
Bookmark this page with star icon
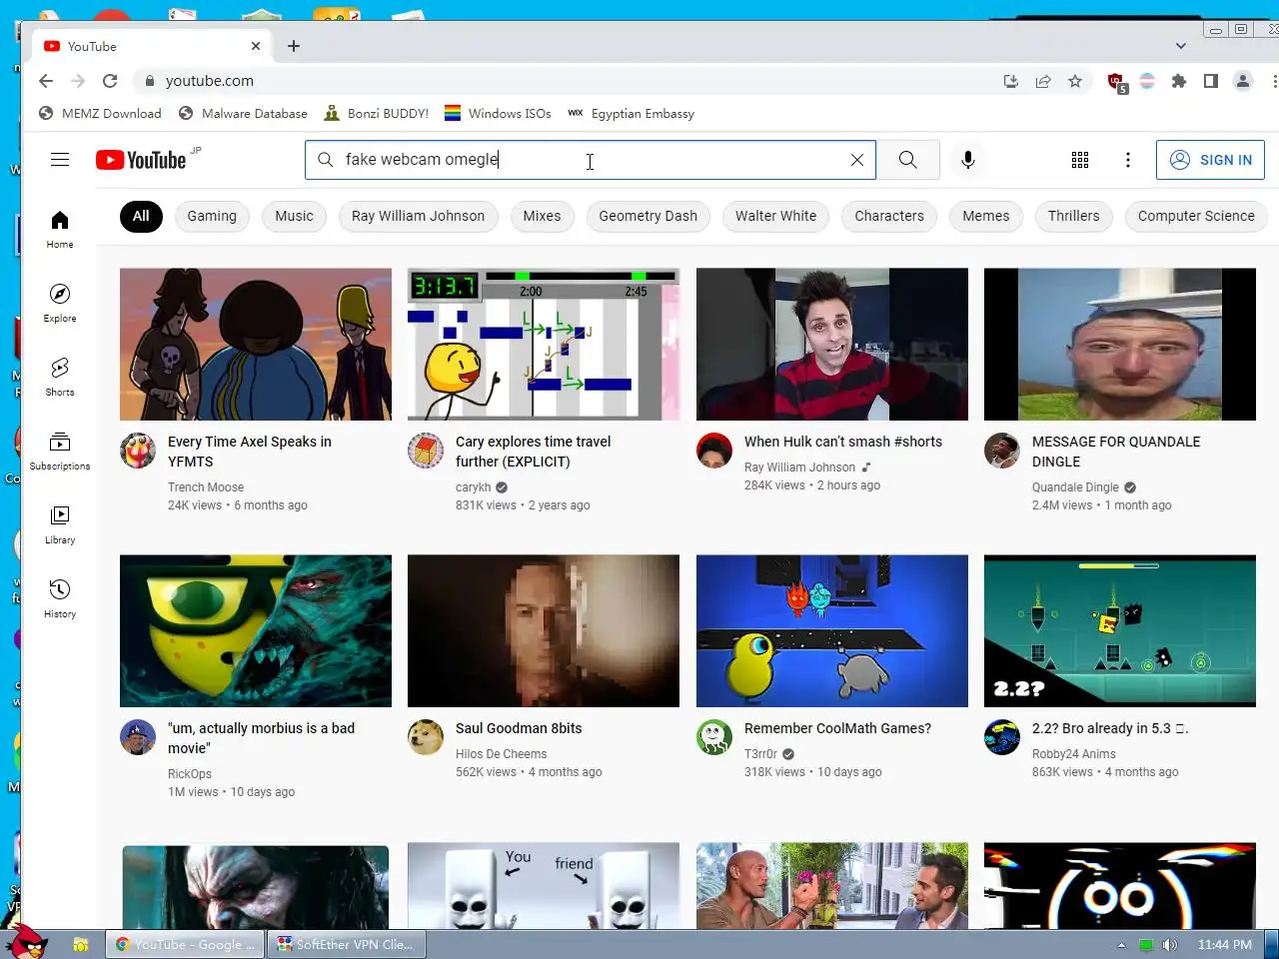(x=1075, y=81)
